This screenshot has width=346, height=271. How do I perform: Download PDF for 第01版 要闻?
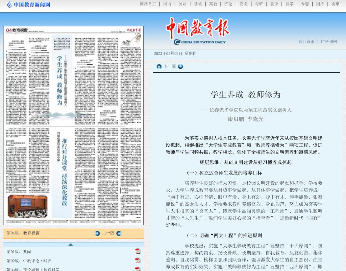(138, 251)
